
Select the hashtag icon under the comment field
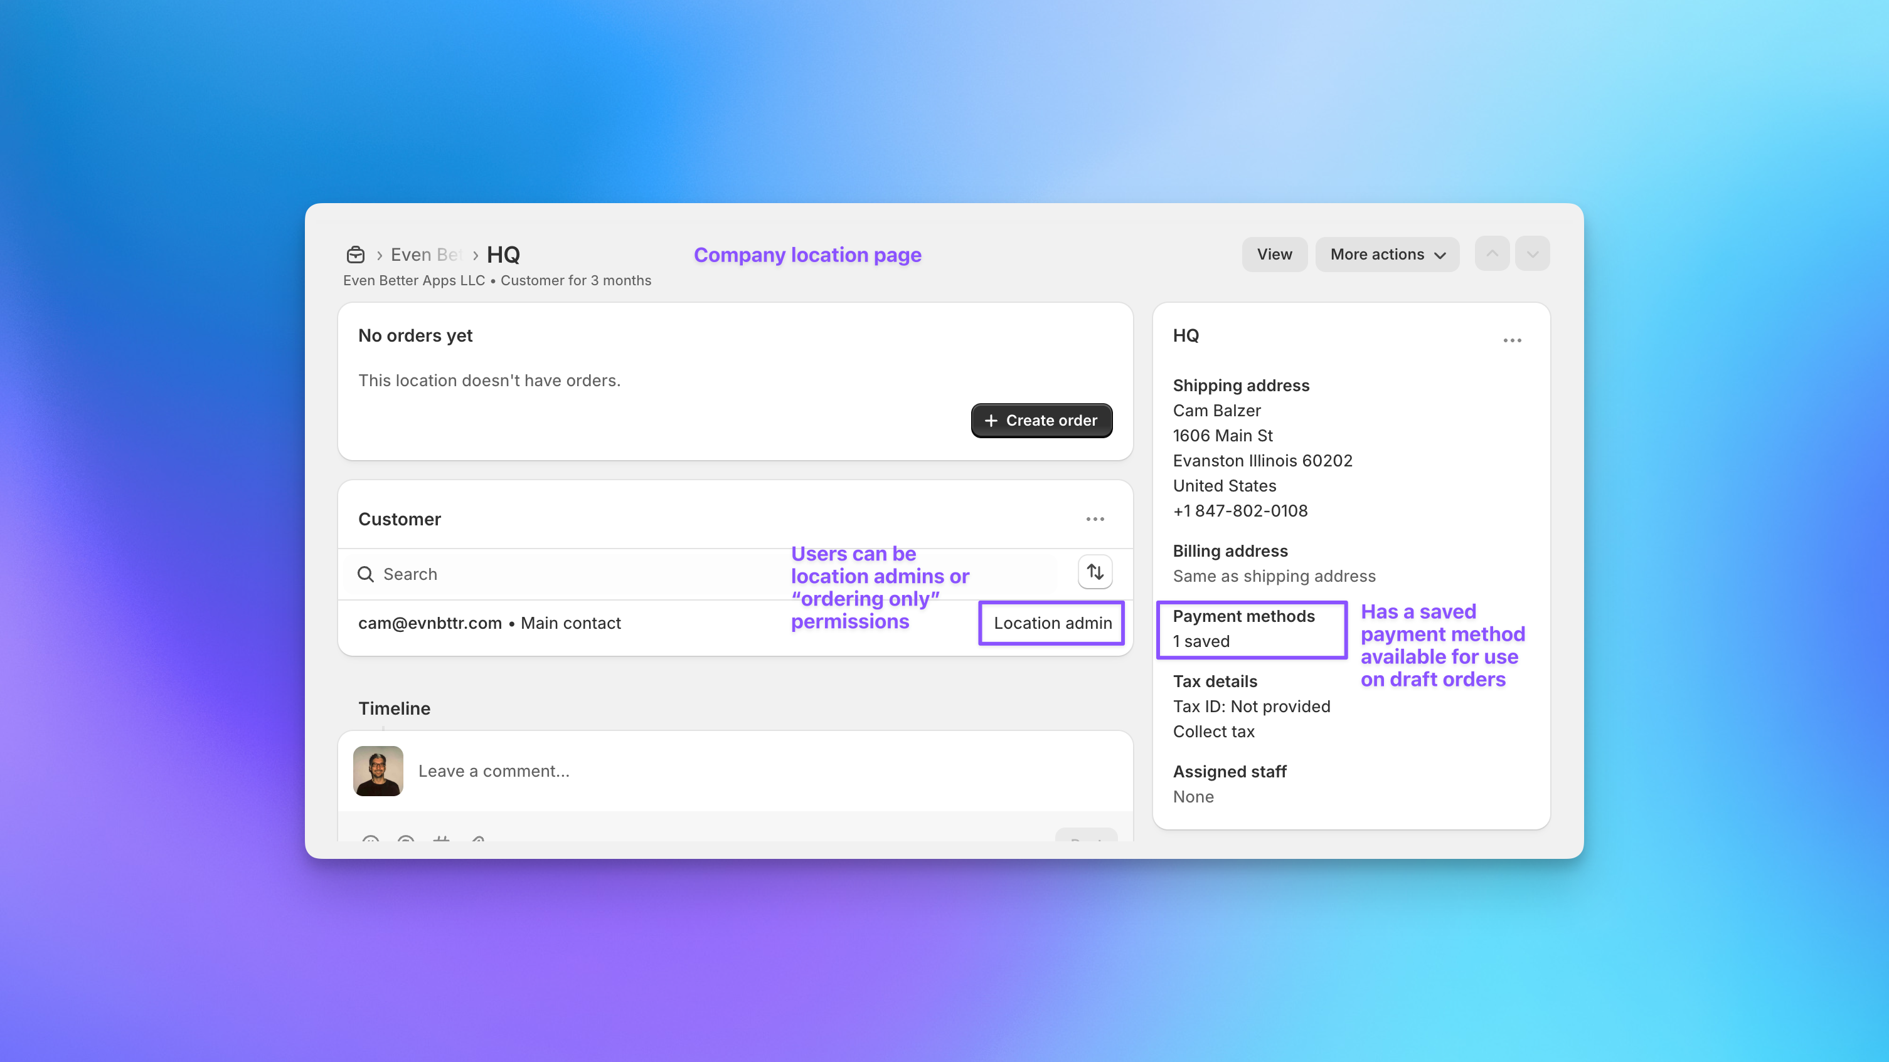click(440, 843)
